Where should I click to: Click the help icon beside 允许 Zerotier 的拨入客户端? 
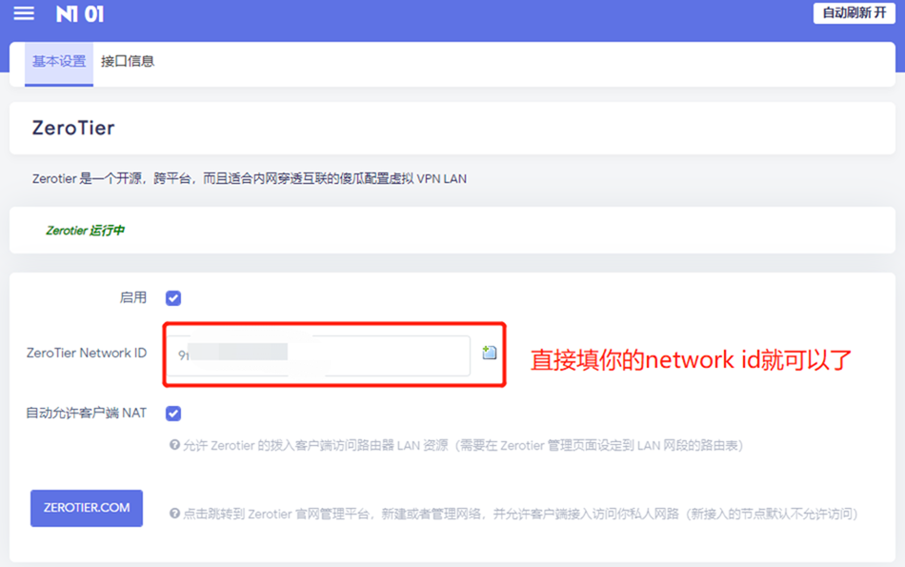pyautogui.click(x=174, y=445)
